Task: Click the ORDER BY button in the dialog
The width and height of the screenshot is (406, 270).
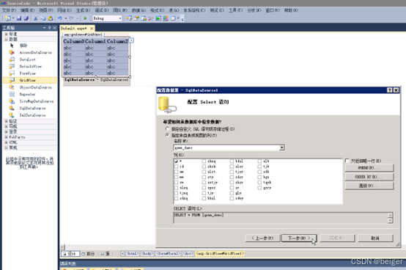Action: pyautogui.click(x=369, y=177)
